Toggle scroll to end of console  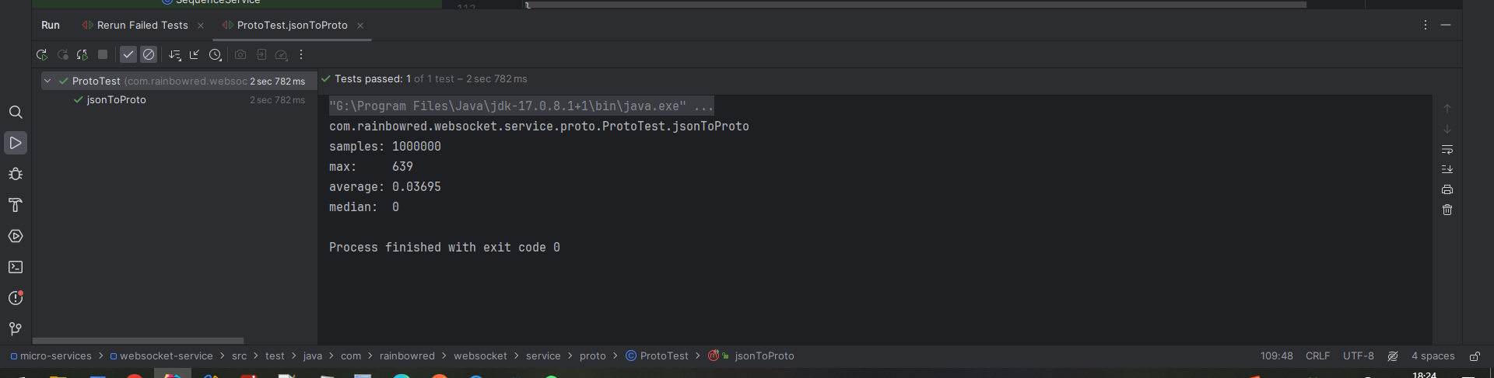(x=1447, y=170)
